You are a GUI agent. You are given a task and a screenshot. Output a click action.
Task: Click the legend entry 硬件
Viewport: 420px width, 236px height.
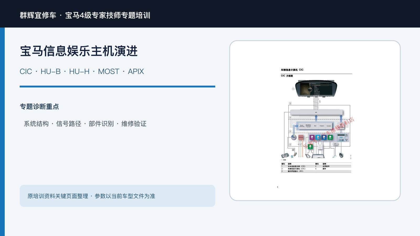click(324, 169)
